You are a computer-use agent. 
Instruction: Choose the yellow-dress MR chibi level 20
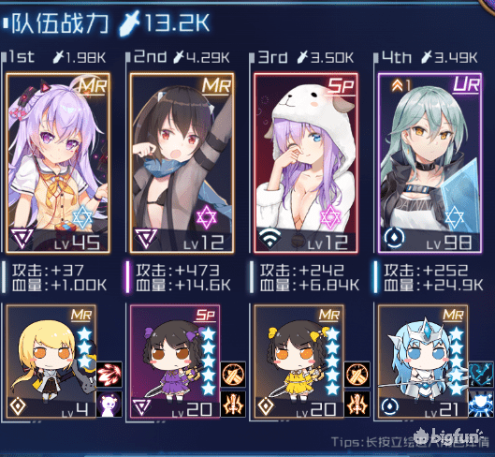coord(298,361)
